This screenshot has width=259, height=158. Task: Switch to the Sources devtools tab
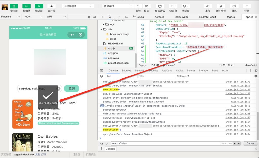(126, 71)
